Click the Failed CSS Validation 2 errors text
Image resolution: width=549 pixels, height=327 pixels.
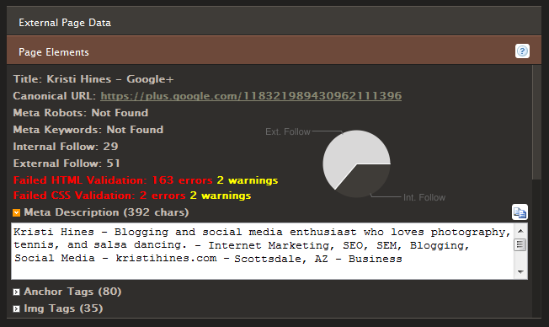pos(99,196)
